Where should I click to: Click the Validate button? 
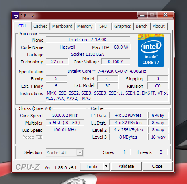pos(126,166)
